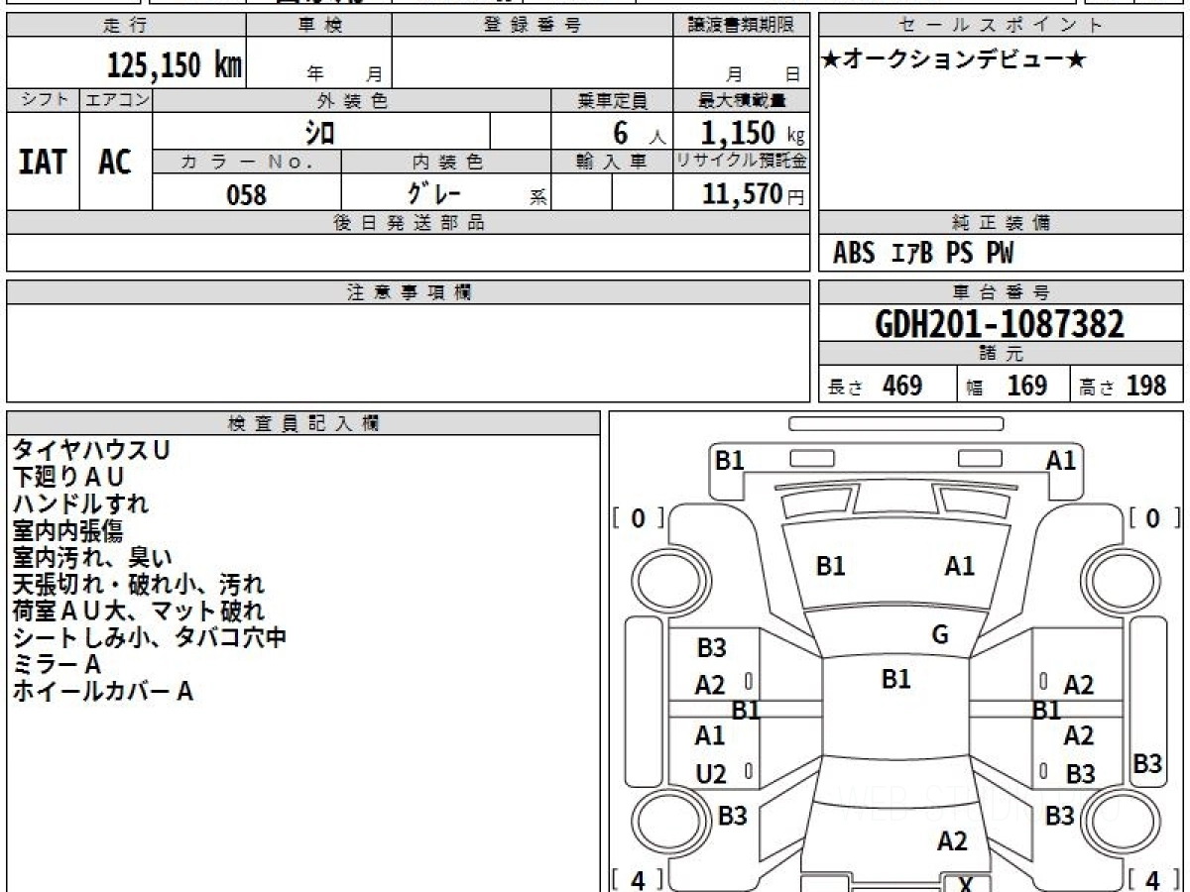Screen dimensions: 1190x892
Task: Click the max load value 1,150 kg
Action: pos(753,133)
